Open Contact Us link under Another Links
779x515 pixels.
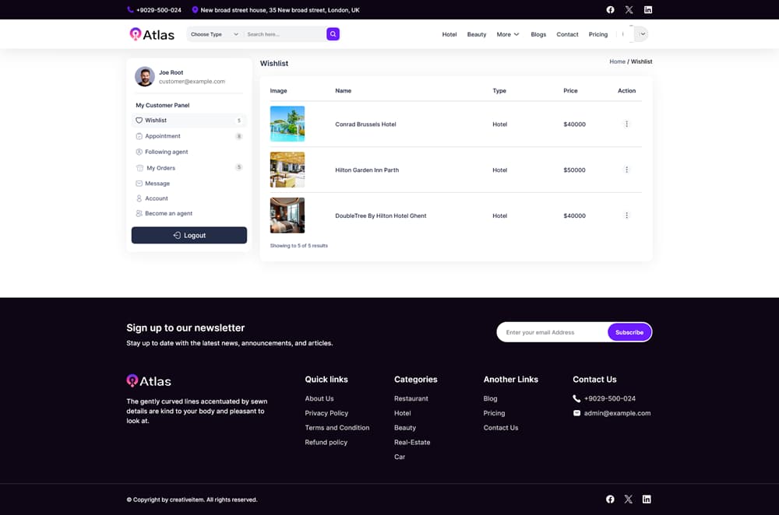[x=500, y=427]
